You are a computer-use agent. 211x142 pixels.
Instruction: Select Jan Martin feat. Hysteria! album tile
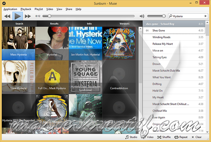[x=85, y=43]
